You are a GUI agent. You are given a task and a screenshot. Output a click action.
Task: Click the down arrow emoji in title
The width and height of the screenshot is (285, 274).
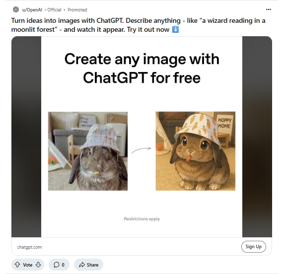point(175,29)
